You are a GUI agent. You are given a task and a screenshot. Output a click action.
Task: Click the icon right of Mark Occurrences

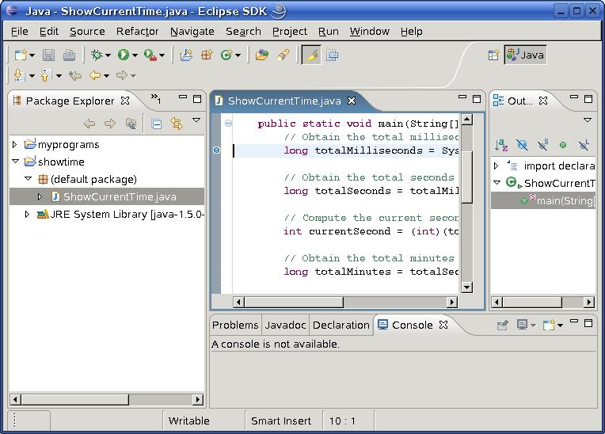[332, 55]
